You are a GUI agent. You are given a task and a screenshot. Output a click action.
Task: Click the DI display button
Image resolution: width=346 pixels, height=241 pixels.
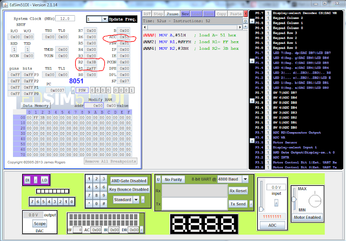[28, 180]
